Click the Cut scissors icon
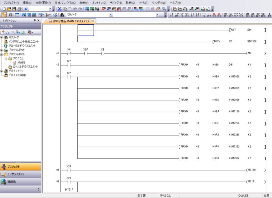This screenshot has height=198, width=272. coord(60,9)
